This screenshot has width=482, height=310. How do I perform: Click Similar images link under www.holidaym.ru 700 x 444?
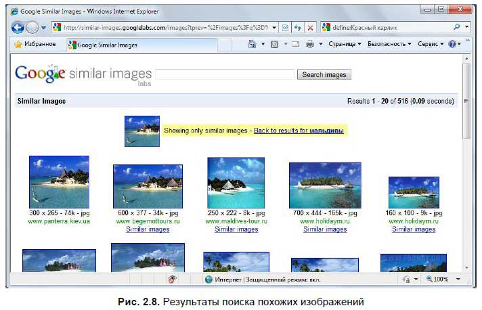(x=325, y=229)
